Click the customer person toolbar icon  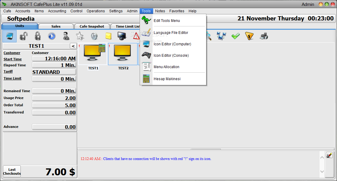pos(66,36)
